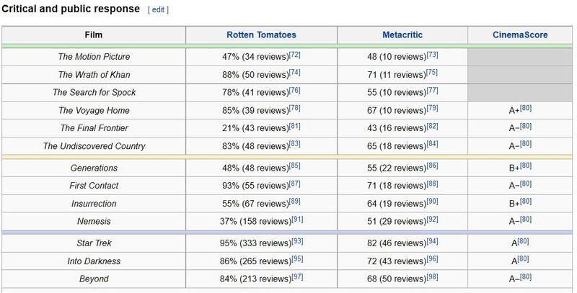
Task: Open the CinemaScore column header link
Action: [x=520, y=35]
